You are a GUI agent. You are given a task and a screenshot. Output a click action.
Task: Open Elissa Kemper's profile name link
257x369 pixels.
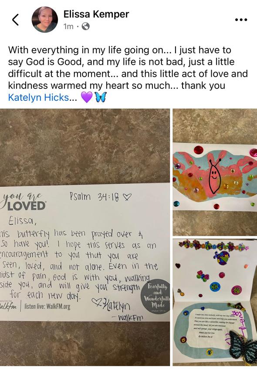coord(96,14)
